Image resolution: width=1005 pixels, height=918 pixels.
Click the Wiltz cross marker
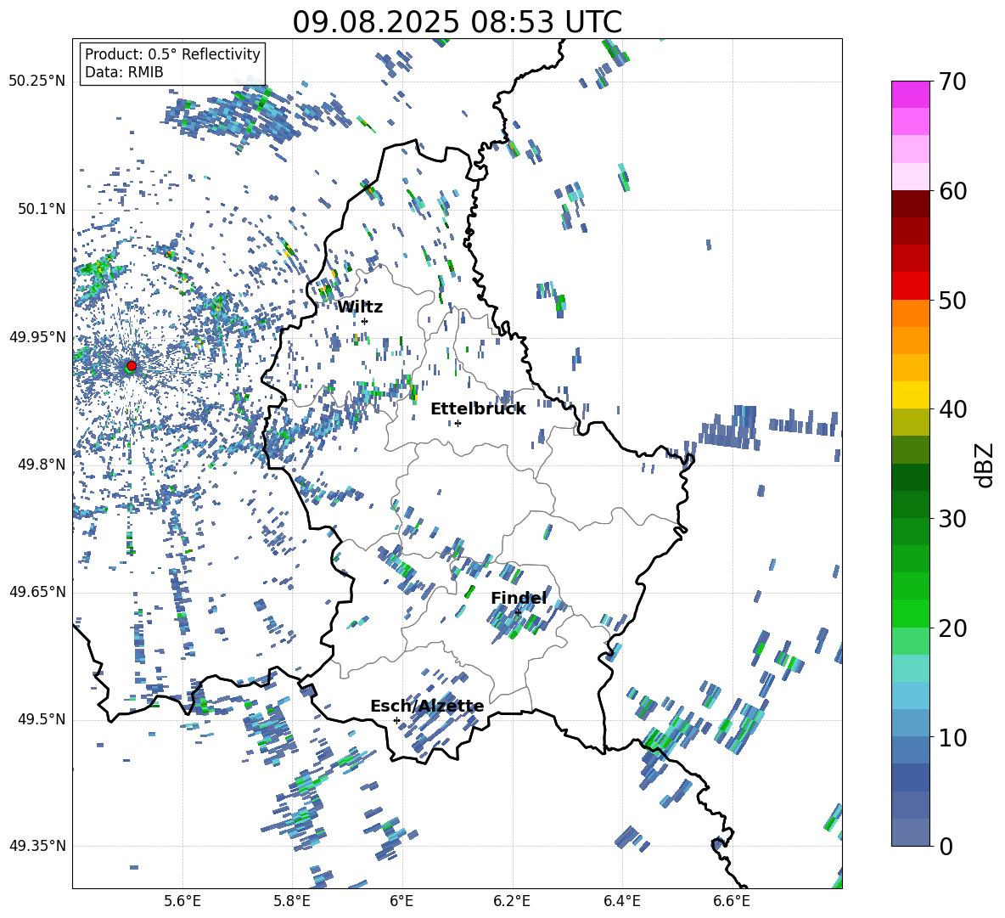pyautogui.click(x=364, y=321)
